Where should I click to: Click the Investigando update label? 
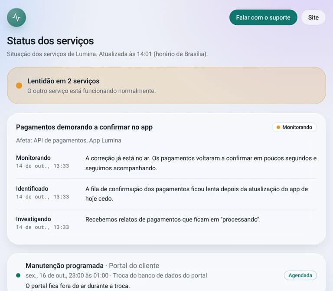pos(33,219)
